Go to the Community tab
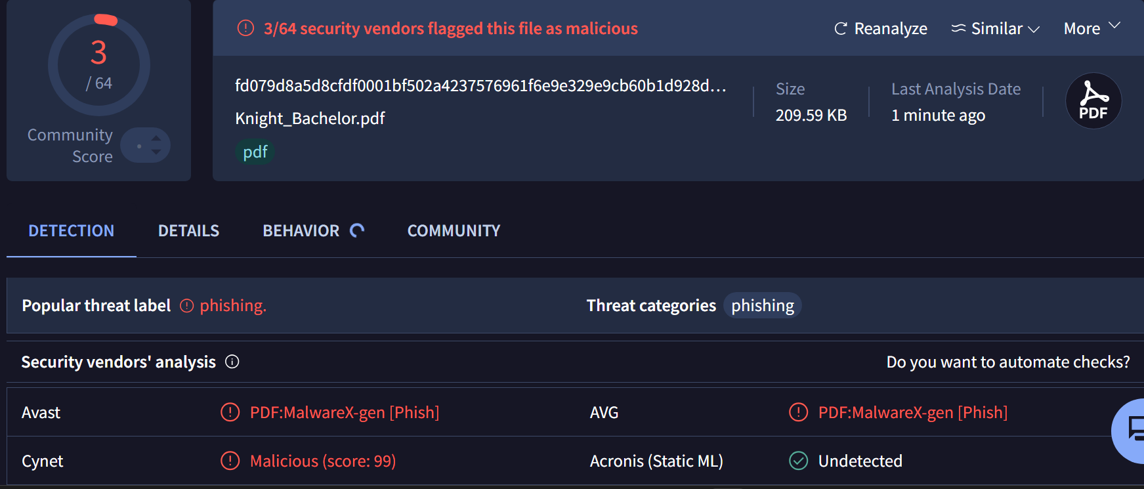 point(454,231)
